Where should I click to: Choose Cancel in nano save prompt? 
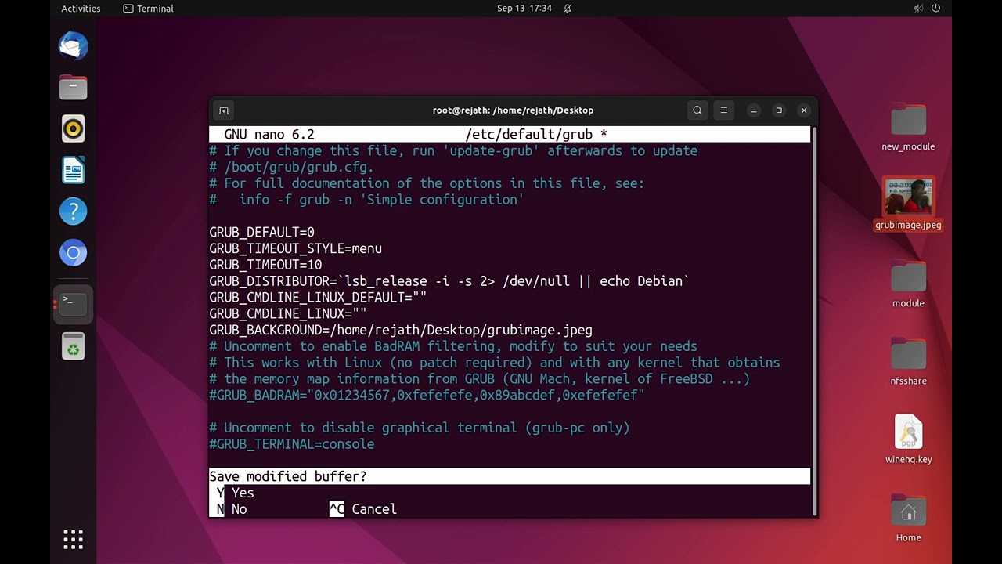click(x=363, y=509)
